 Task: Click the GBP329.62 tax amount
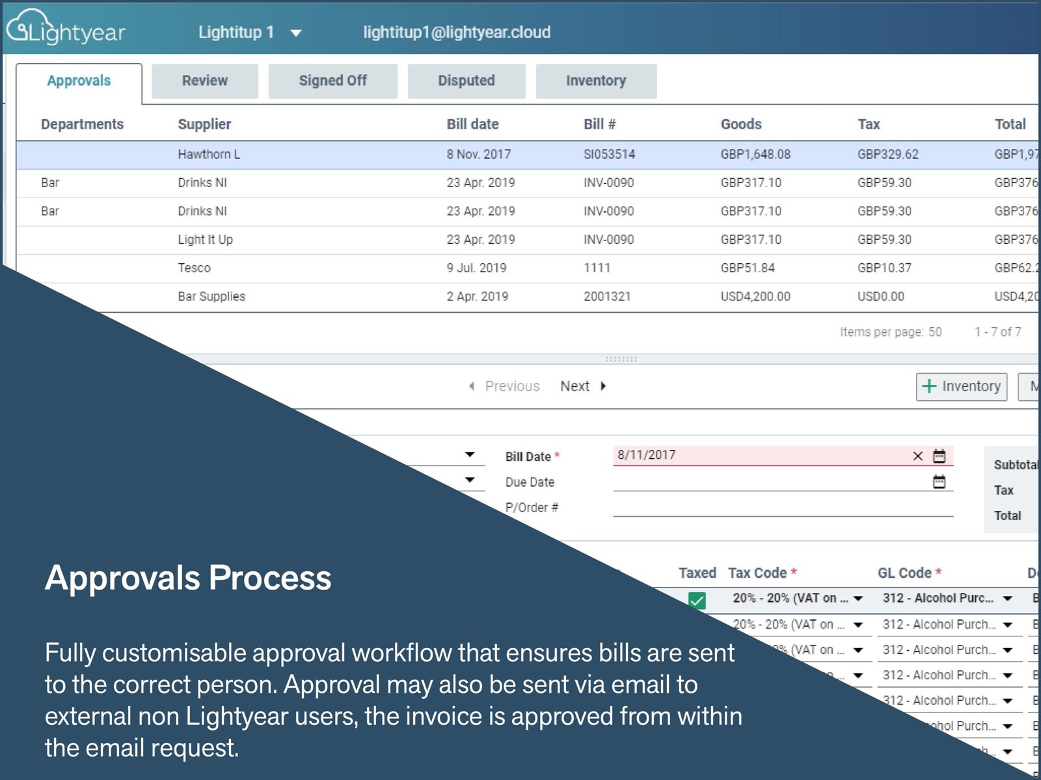(x=887, y=155)
